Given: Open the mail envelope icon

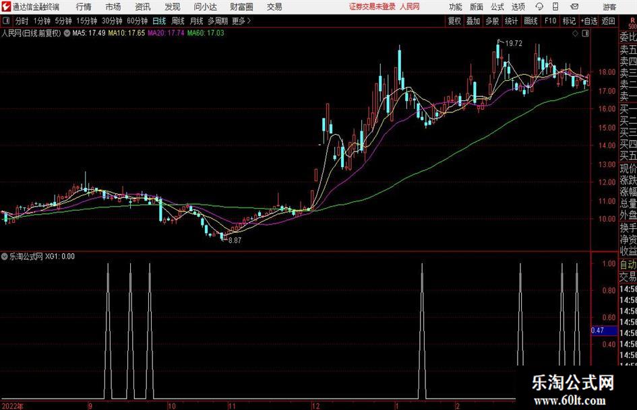Looking at the screenshot, I should coord(574,7).
